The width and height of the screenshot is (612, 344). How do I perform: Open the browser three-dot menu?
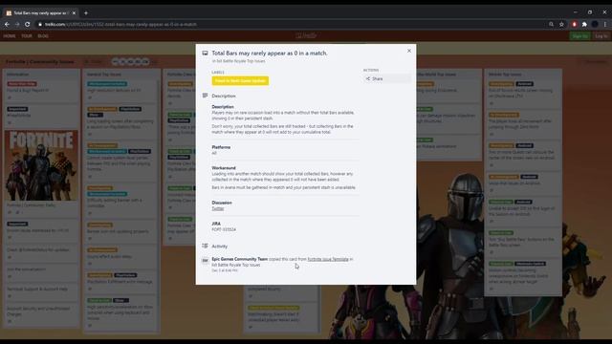click(x=605, y=24)
